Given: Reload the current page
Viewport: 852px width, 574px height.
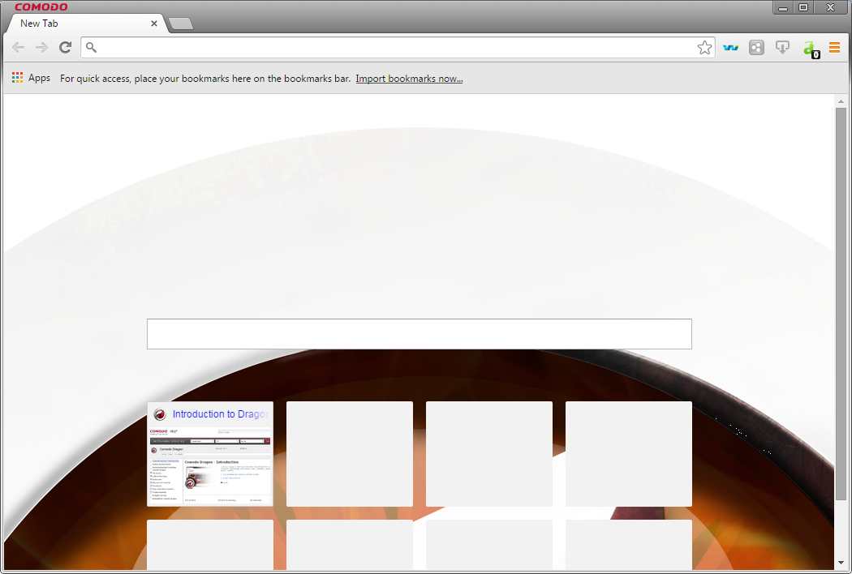Looking at the screenshot, I should click(x=65, y=47).
